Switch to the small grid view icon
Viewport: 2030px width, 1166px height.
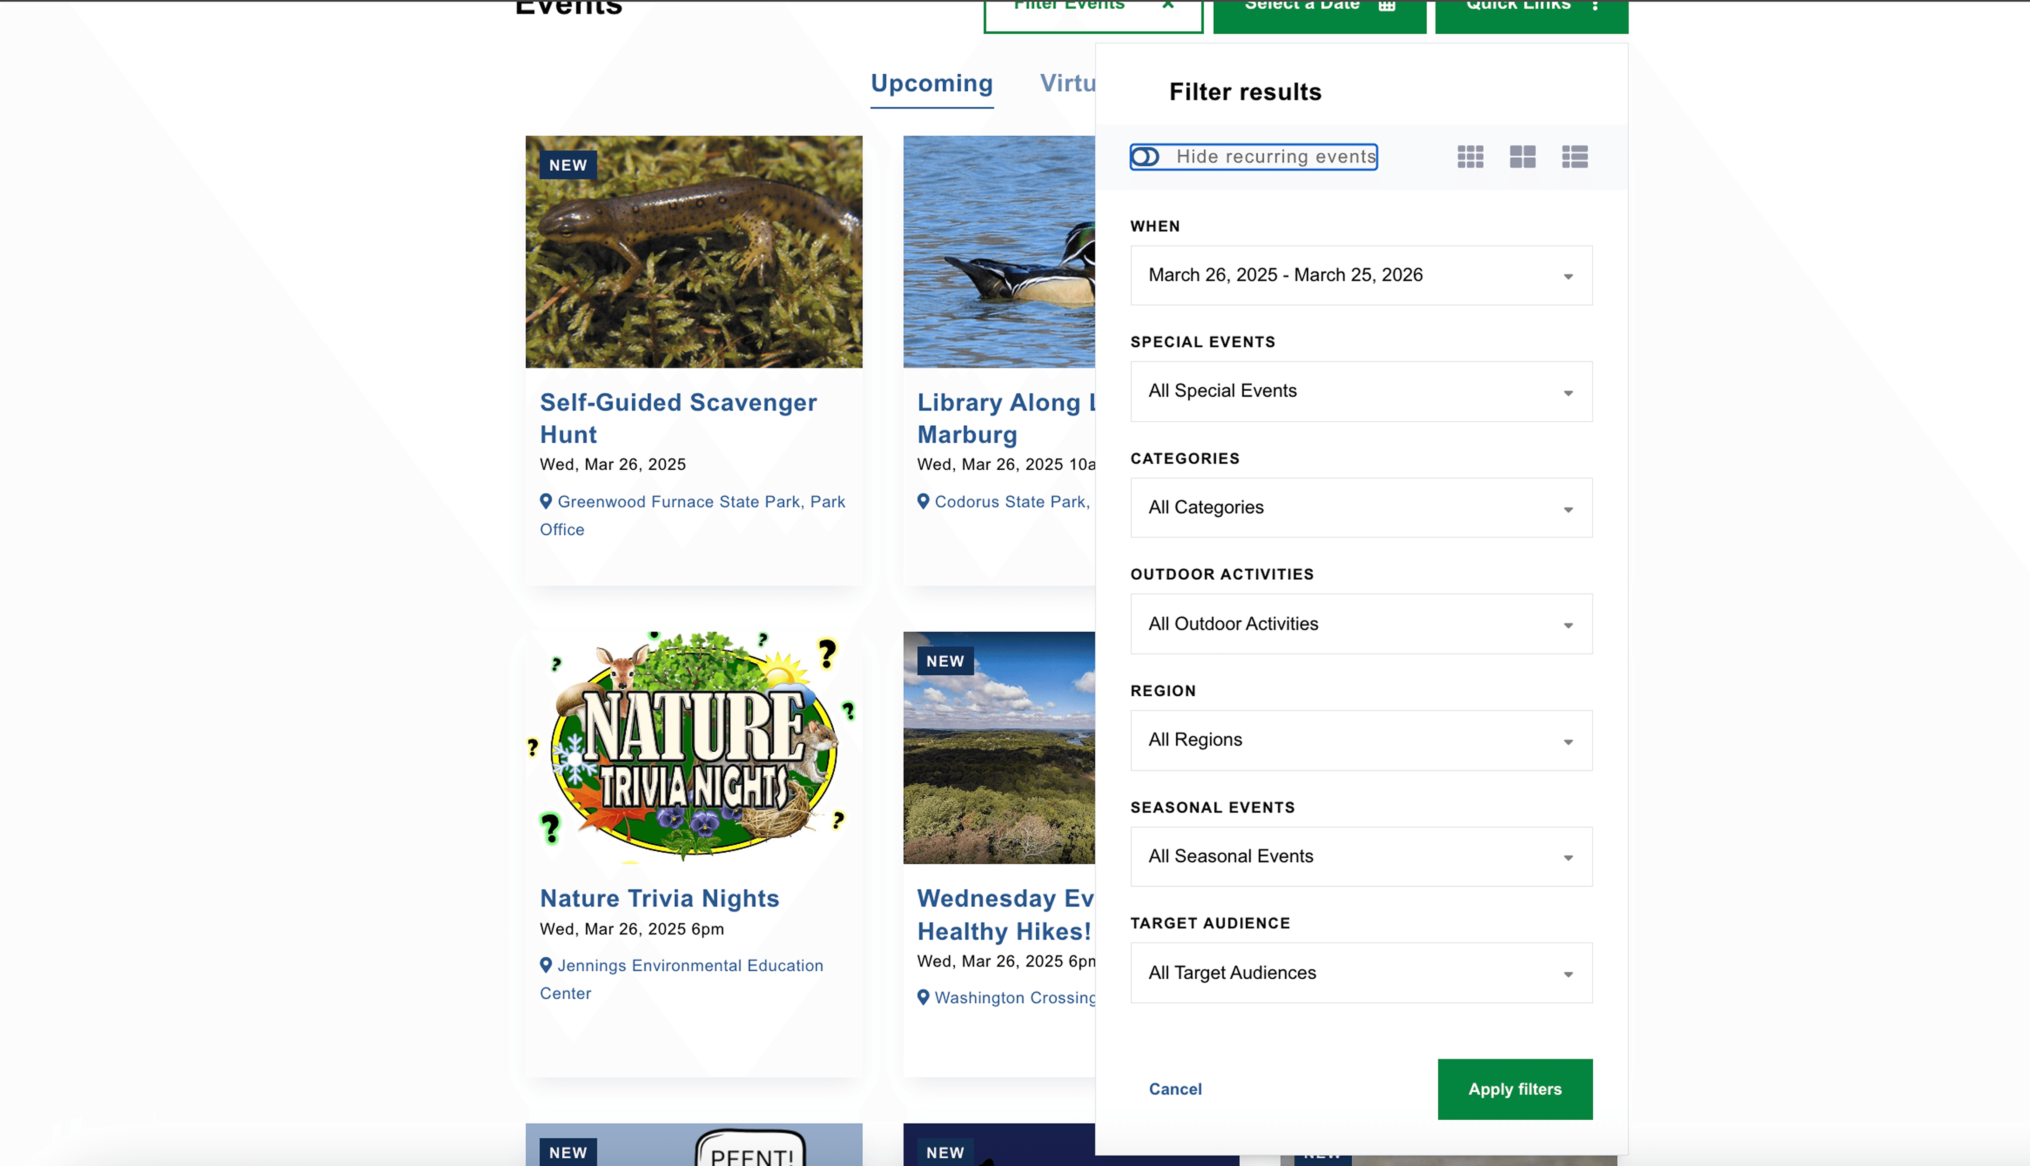[x=1470, y=157]
